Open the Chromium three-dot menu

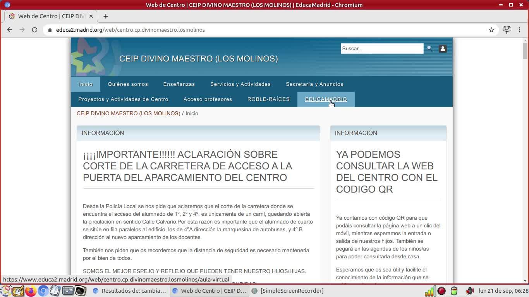[x=520, y=30]
